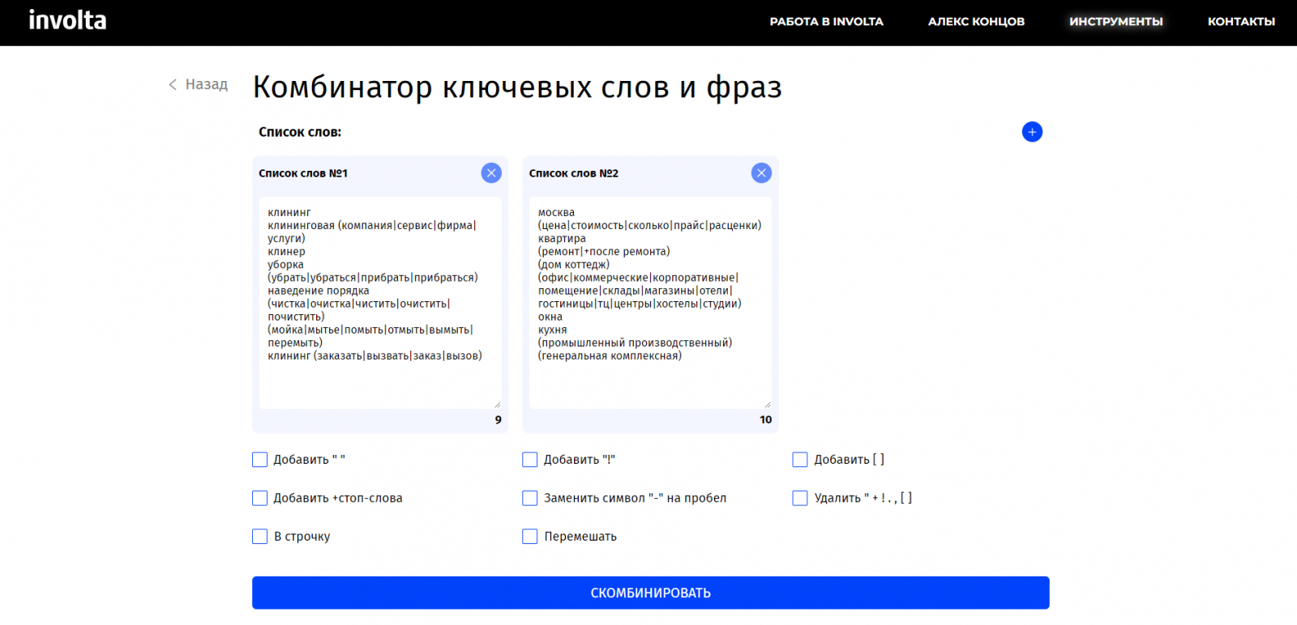This screenshot has width=1297, height=625.
Task: Check the В строчку option
Action: pos(259,536)
